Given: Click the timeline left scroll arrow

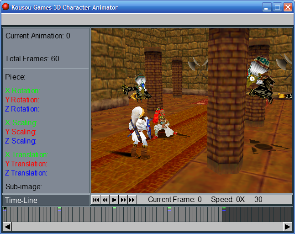Looking at the screenshot, I should [7, 227].
